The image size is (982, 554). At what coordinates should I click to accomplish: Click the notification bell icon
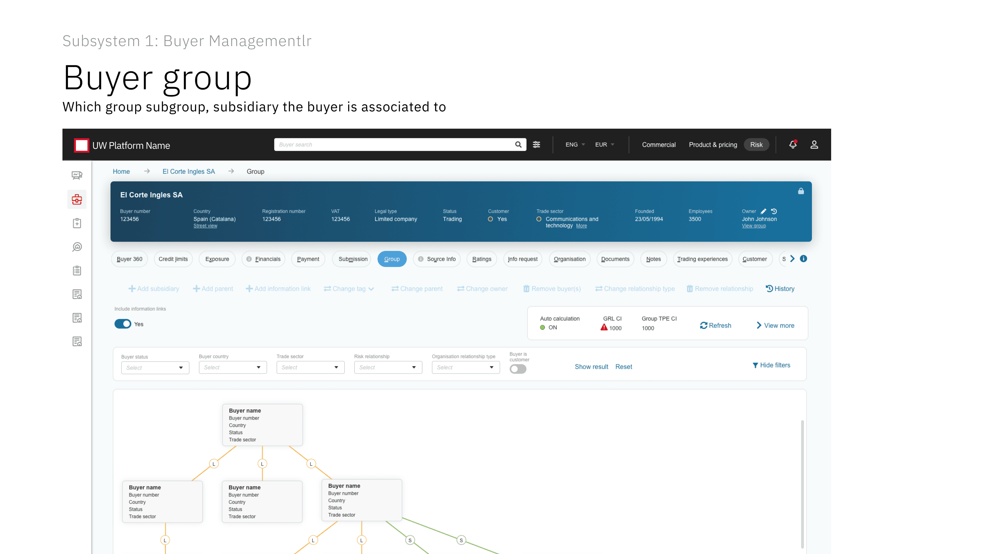click(x=792, y=144)
